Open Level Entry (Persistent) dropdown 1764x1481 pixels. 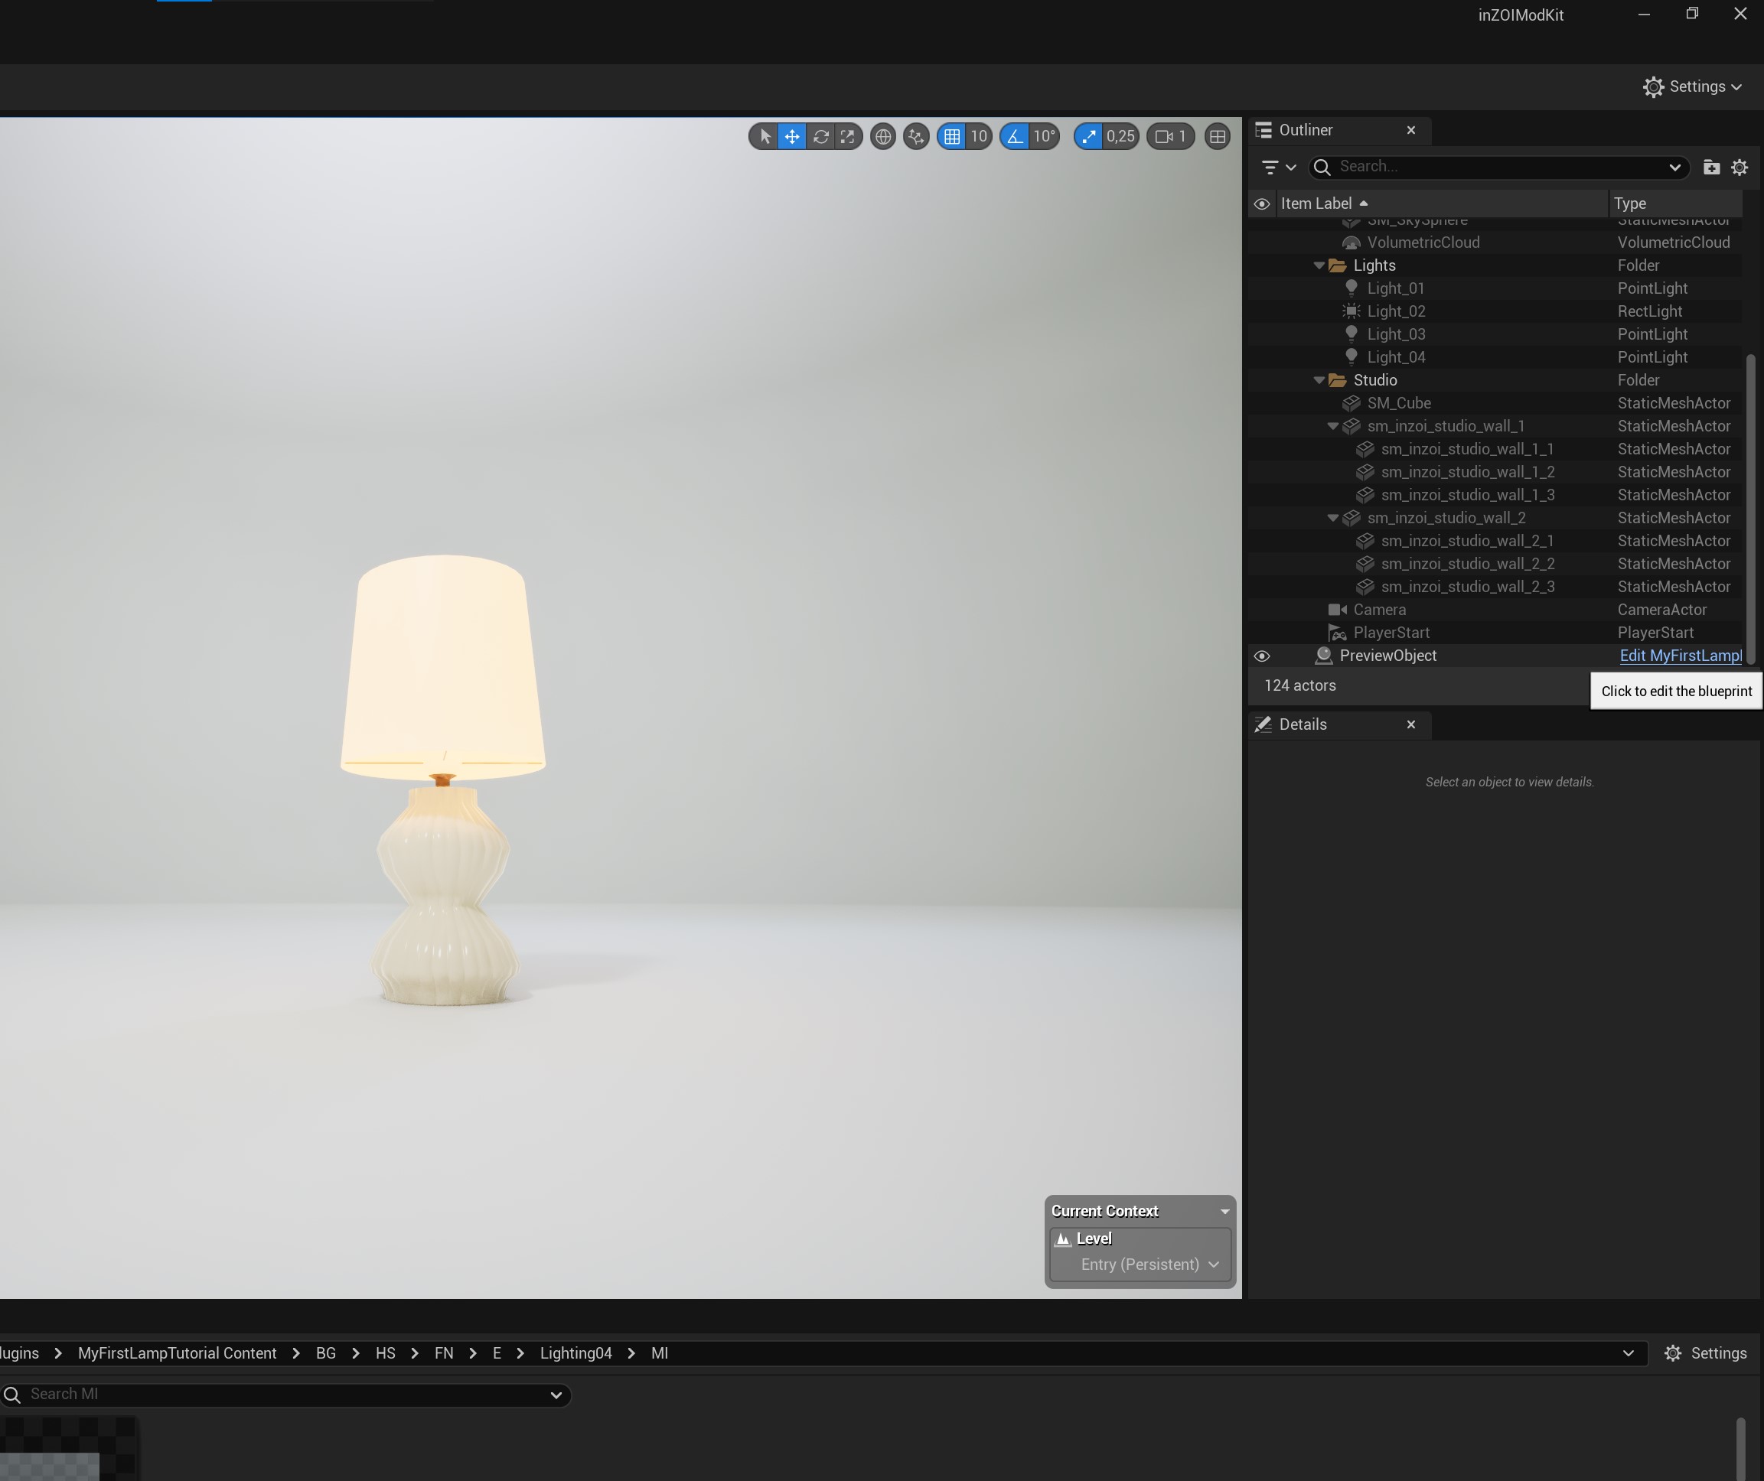[1149, 1265]
